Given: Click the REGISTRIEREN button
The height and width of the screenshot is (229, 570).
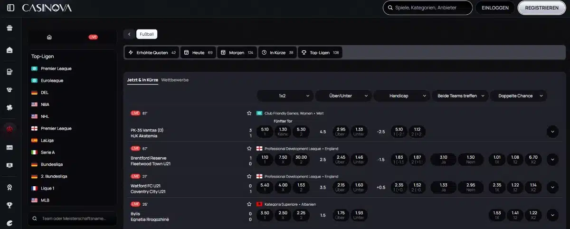Looking at the screenshot, I should click(541, 8).
